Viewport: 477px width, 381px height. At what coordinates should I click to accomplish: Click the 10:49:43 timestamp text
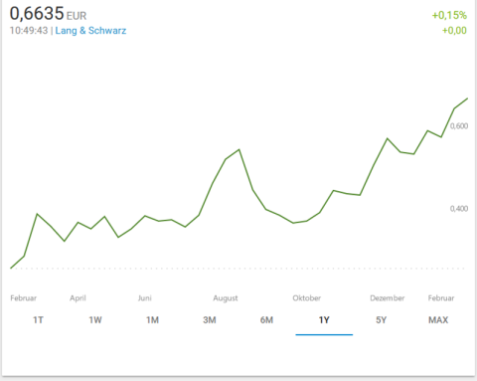[x=29, y=31]
